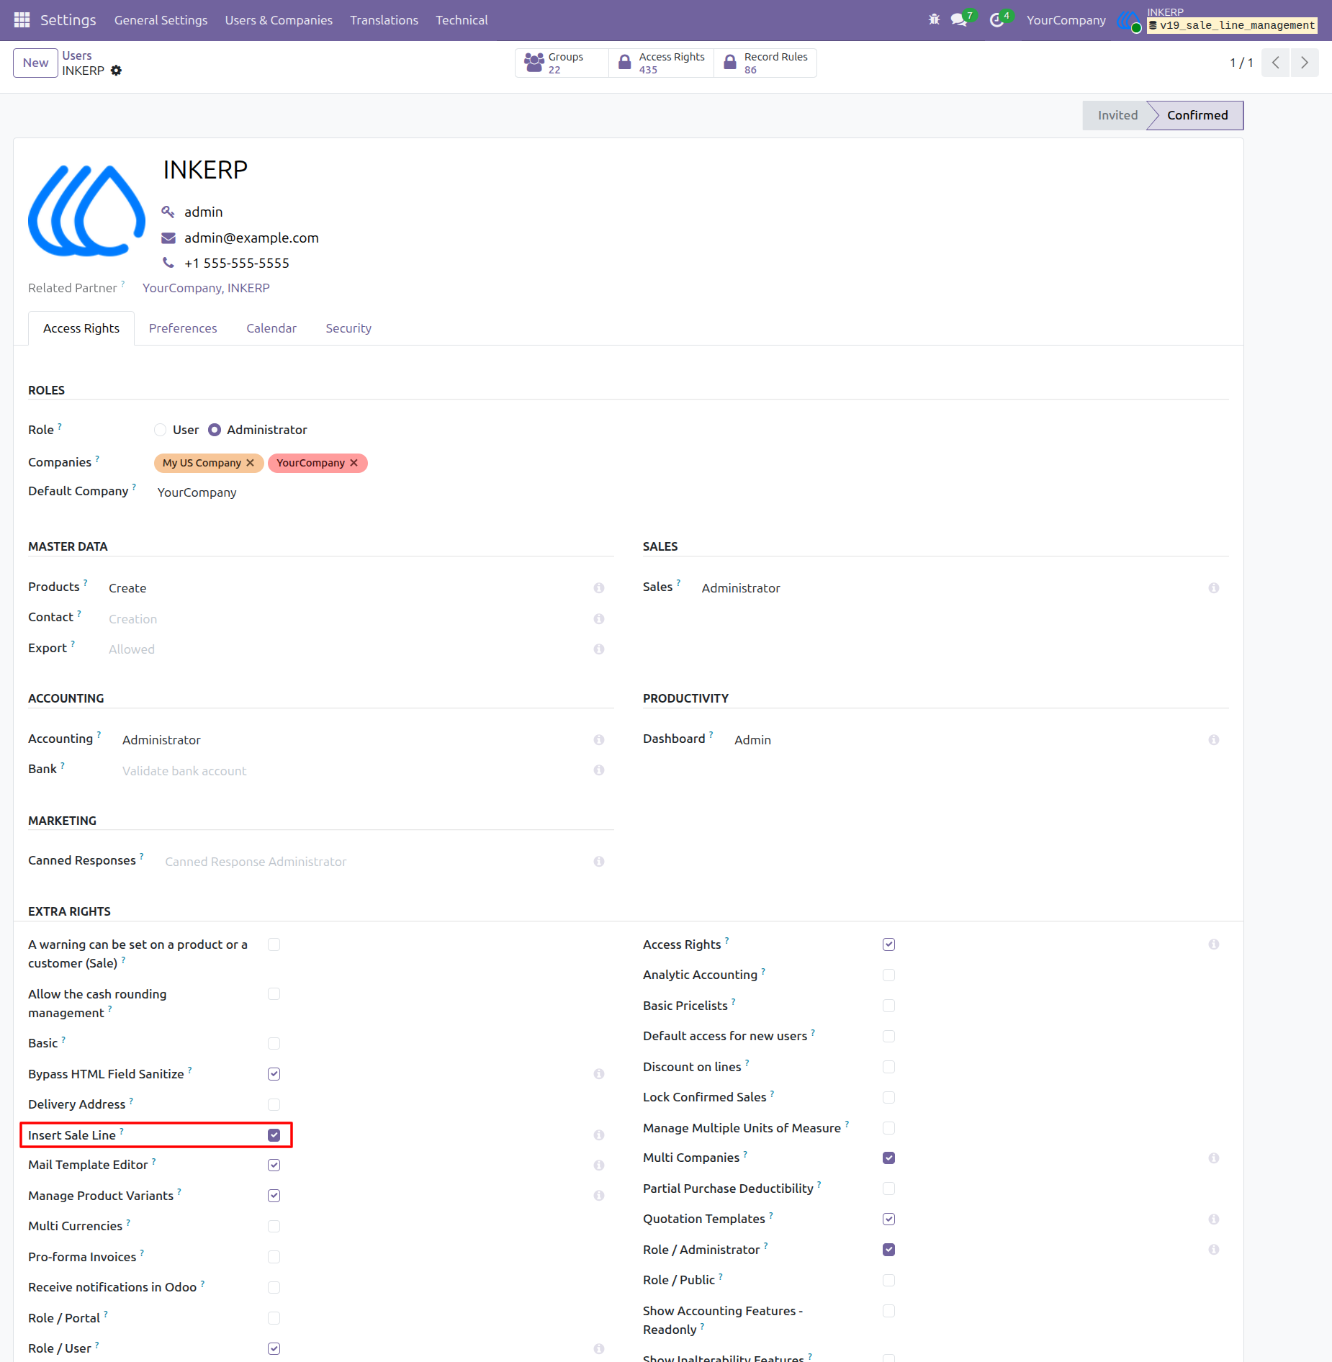Show info for Mail Template Editor
Viewport: 1332px width, 1362px height.
tap(599, 1165)
